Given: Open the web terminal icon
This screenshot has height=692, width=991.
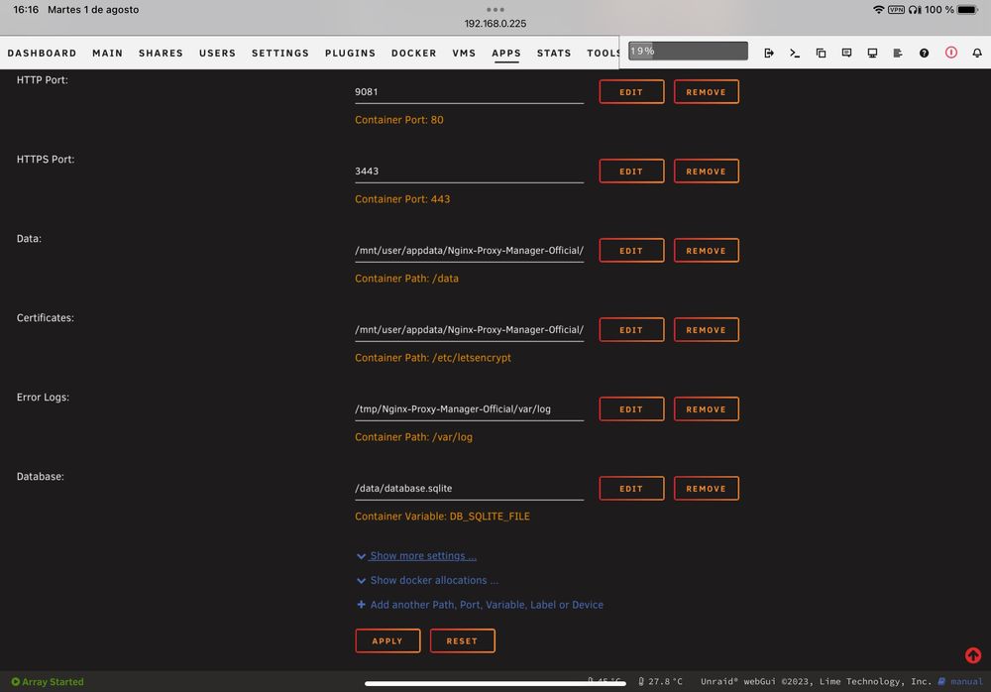Looking at the screenshot, I should point(794,52).
